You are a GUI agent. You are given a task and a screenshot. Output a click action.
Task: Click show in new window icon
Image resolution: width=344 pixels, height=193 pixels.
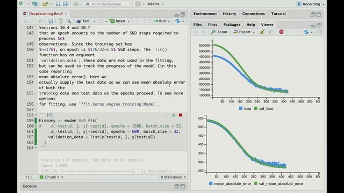click(41, 21)
